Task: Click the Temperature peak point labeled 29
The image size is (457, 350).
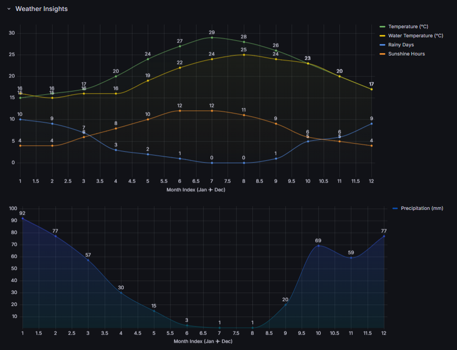Action: point(212,37)
